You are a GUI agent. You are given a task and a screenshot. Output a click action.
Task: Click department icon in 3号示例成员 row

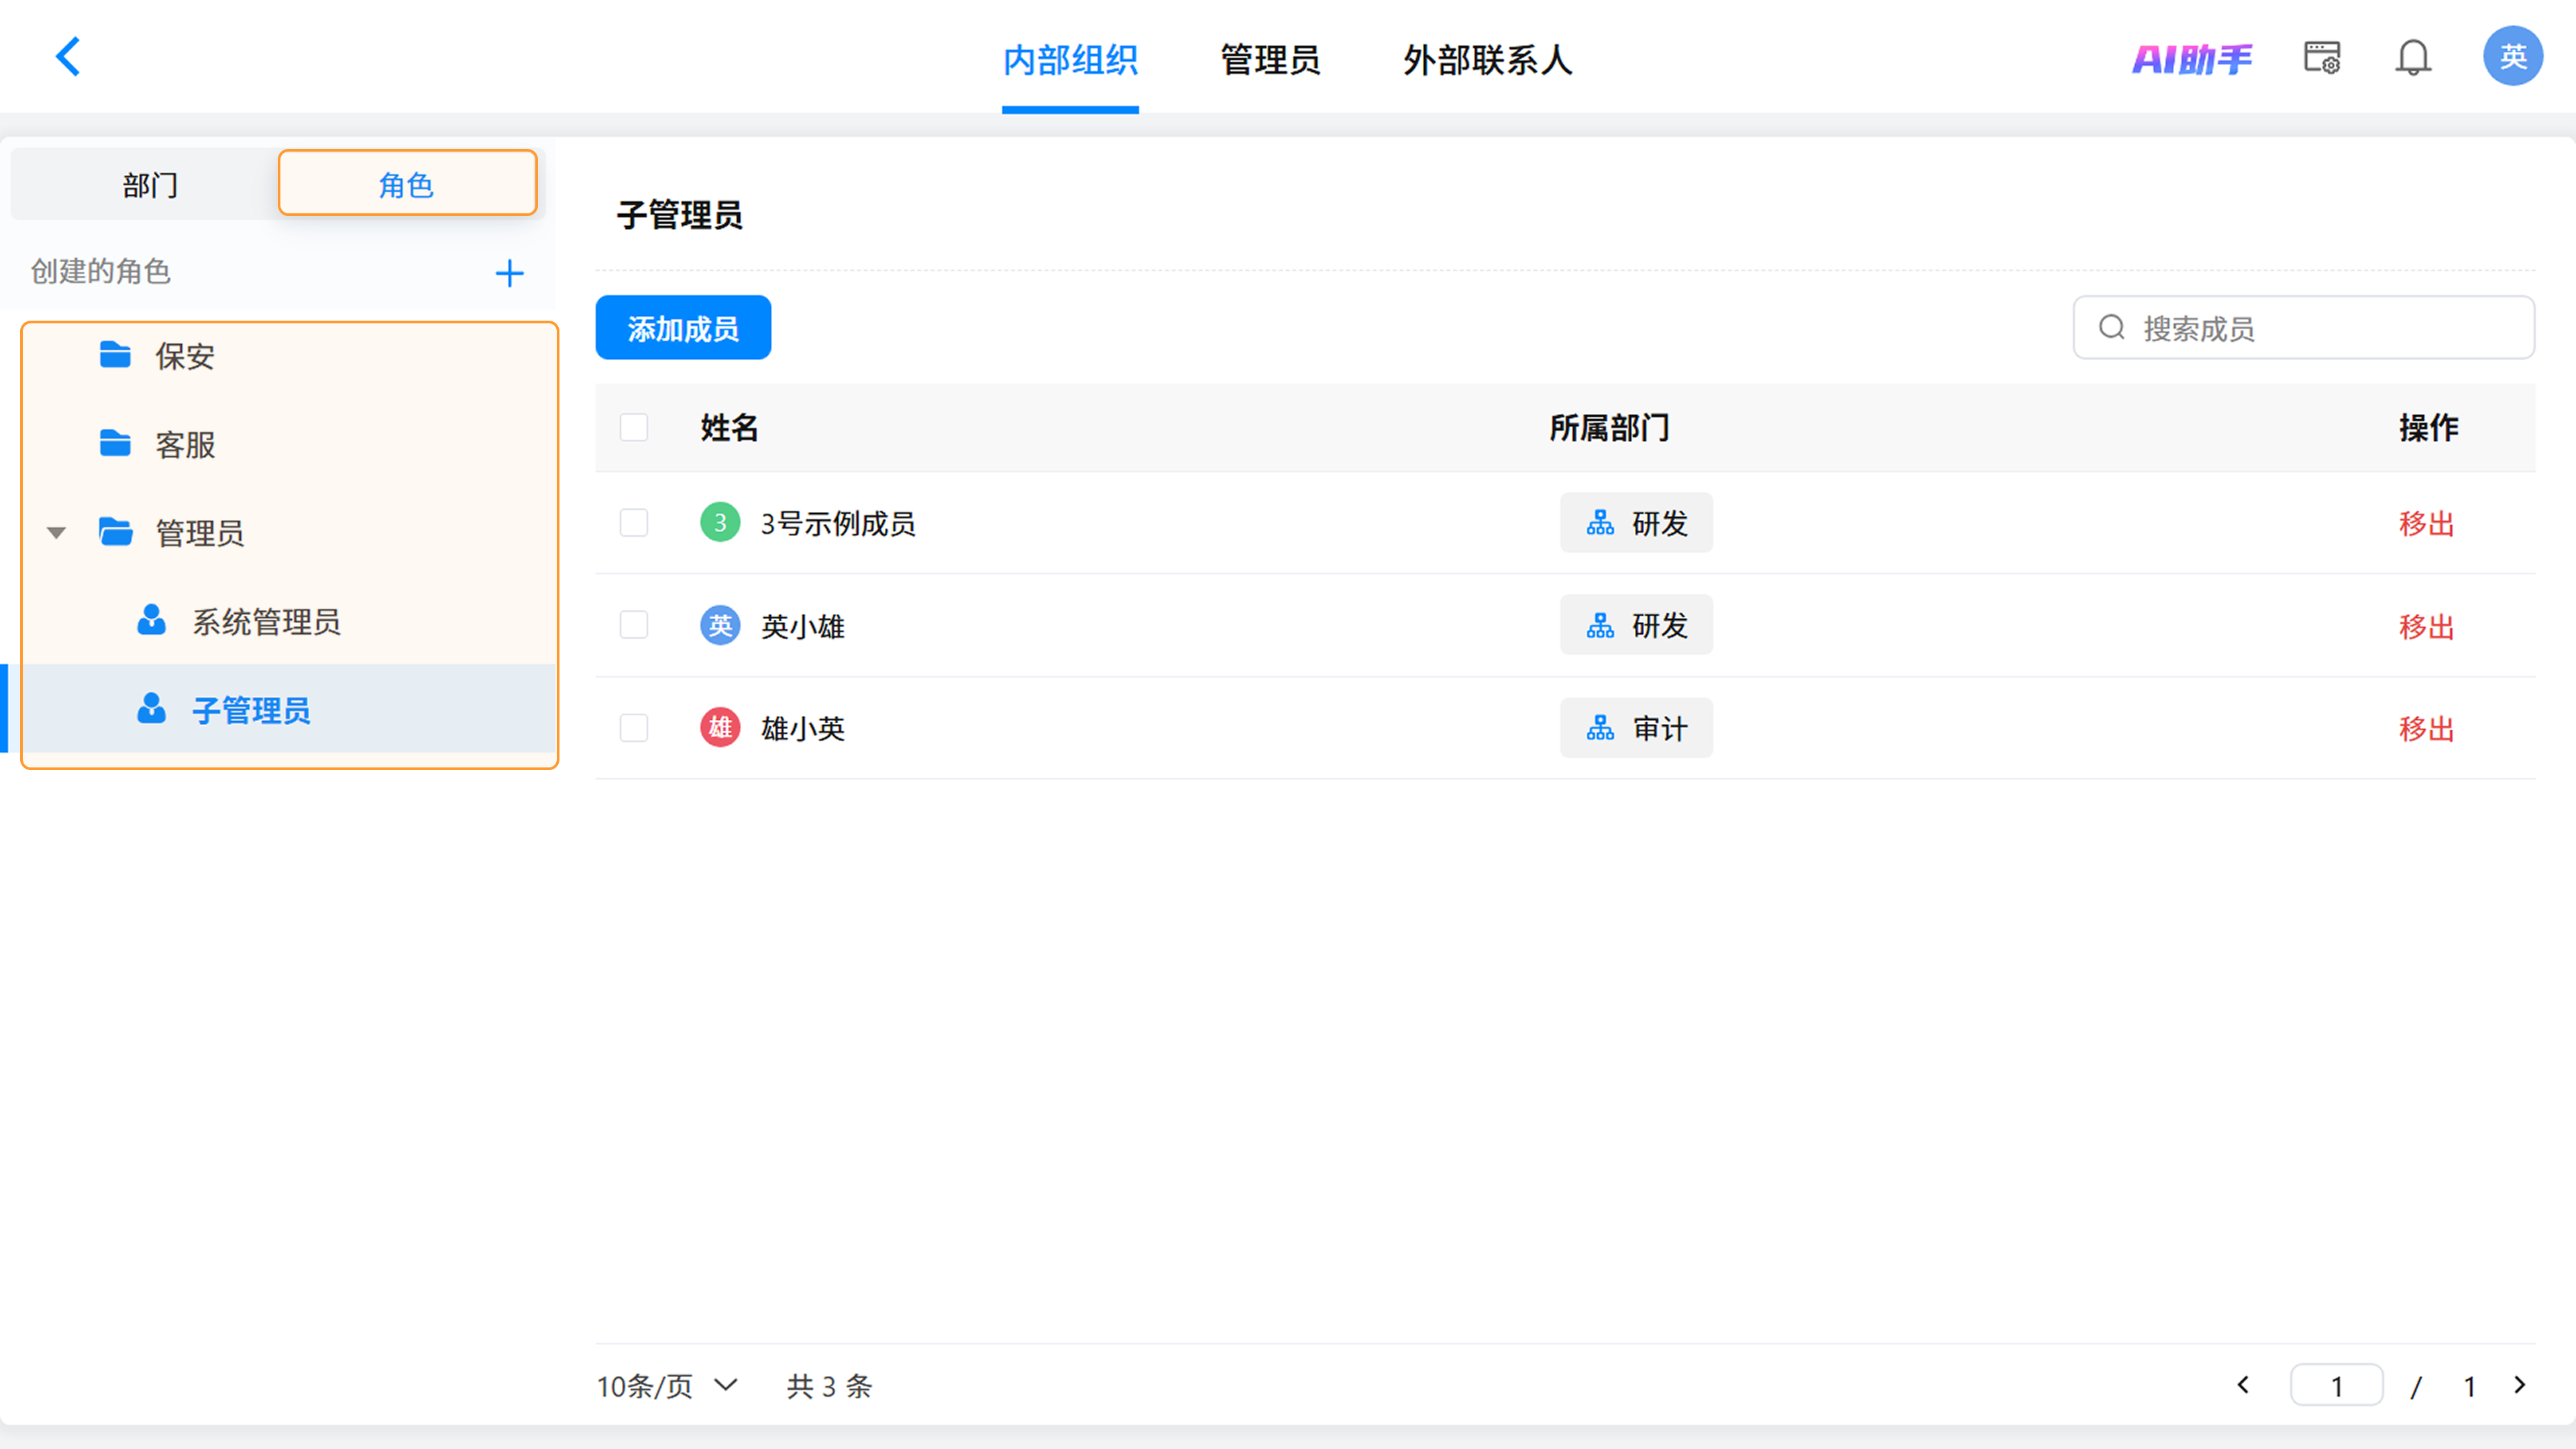pyautogui.click(x=1600, y=523)
